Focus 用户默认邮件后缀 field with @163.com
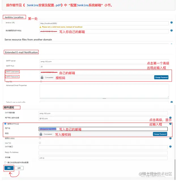177x181 pixels. [103, 118]
